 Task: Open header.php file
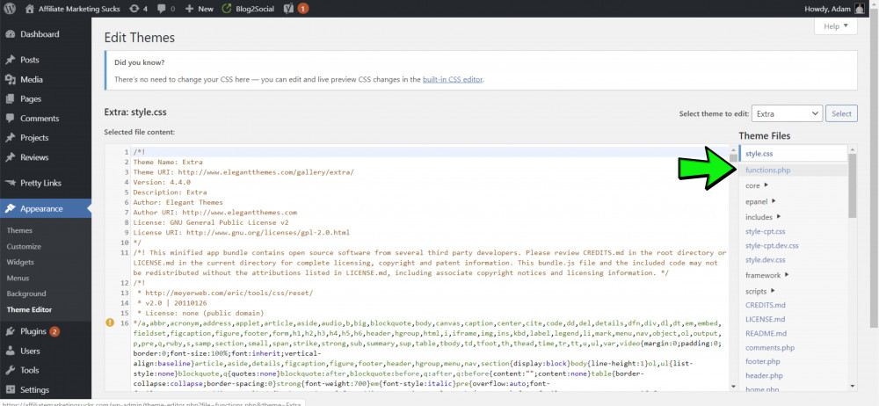[764, 376]
